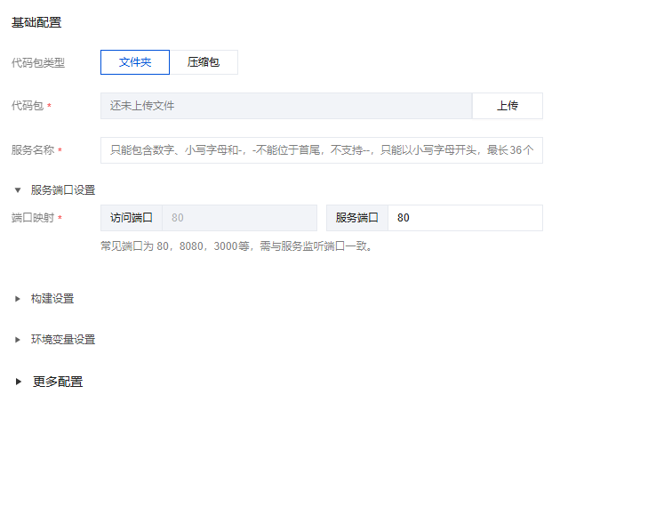Click the 构建设置 section title
This screenshot has width=656, height=515.
click(52, 299)
